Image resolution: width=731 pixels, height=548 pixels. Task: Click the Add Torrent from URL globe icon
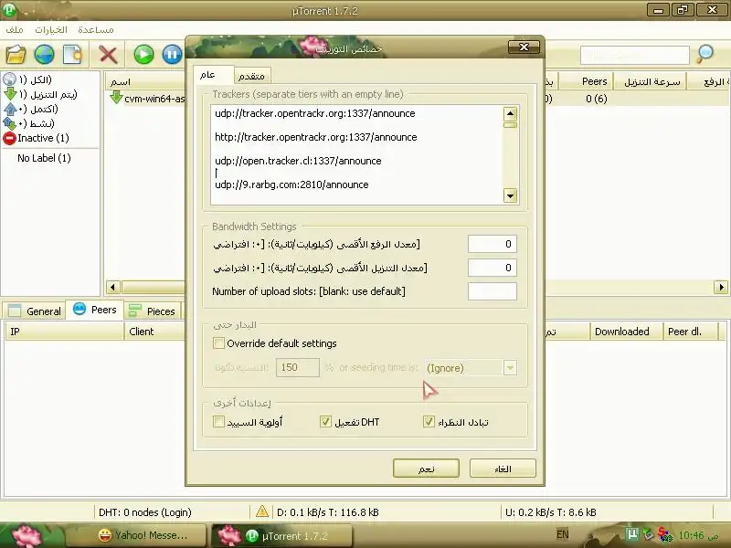(44, 55)
